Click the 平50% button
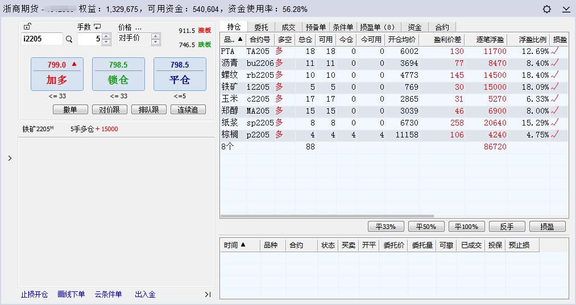This screenshot has width=576, height=305. tap(426, 227)
